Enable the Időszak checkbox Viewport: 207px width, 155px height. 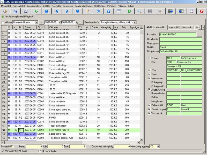click(3, 22)
